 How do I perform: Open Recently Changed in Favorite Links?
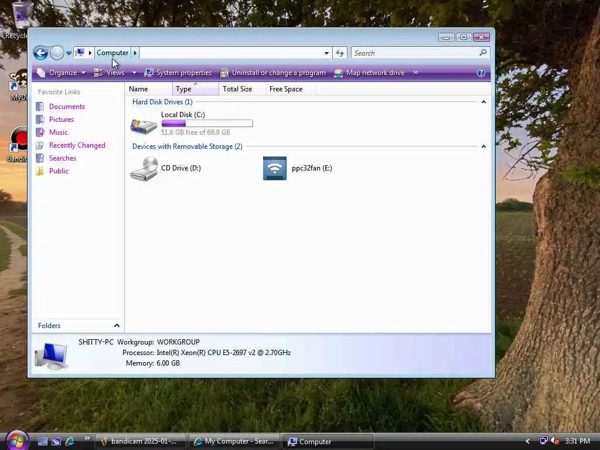[x=77, y=145]
